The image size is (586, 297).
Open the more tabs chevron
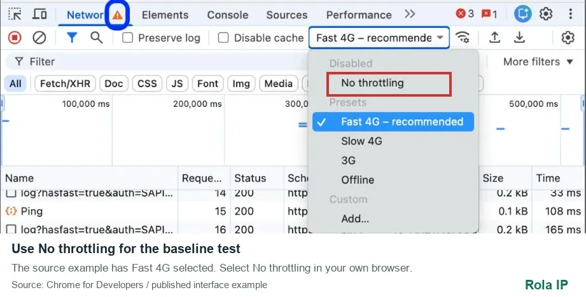410,14
